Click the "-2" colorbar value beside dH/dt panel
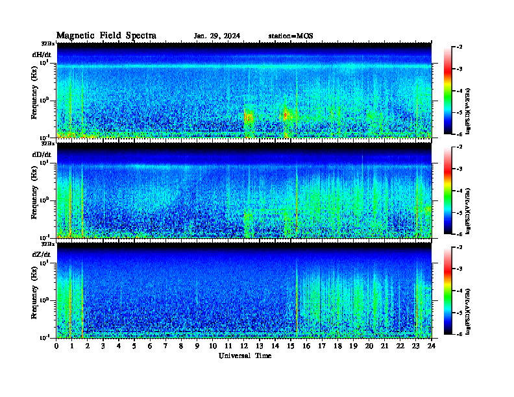This screenshot has width=514, height=397. pos(459,47)
